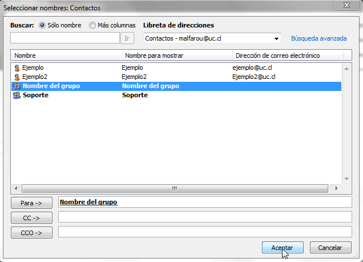Click the Cancelar button
The width and height of the screenshot is (363, 262).
point(330,248)
